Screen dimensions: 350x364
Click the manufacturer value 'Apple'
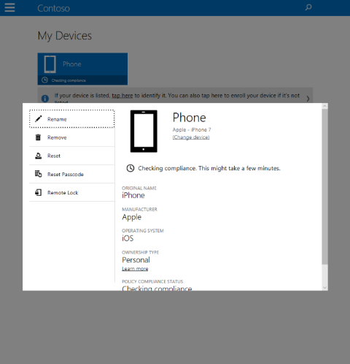click(131, 217)
